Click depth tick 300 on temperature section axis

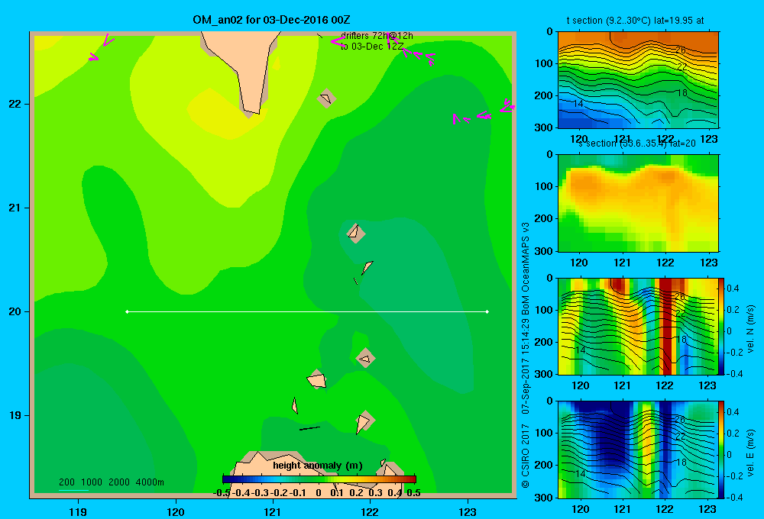[544, 127]
